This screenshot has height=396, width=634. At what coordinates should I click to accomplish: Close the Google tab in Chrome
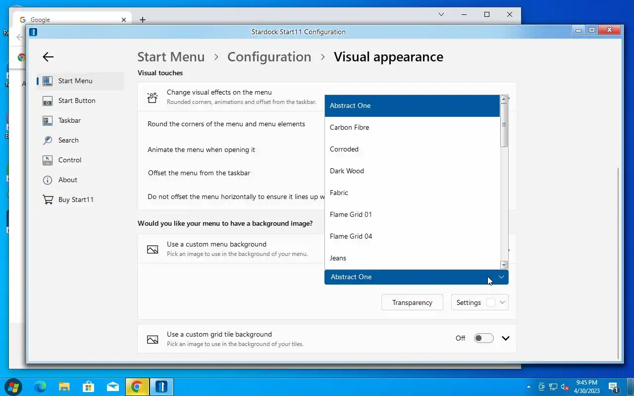pos(124,20)
